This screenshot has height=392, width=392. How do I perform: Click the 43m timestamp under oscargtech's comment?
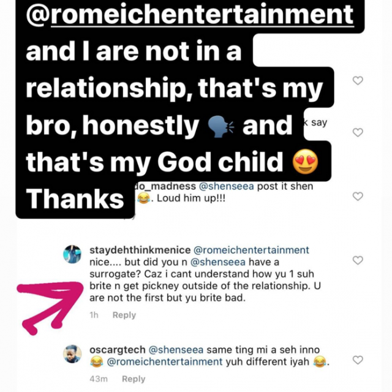click(97, 379)
